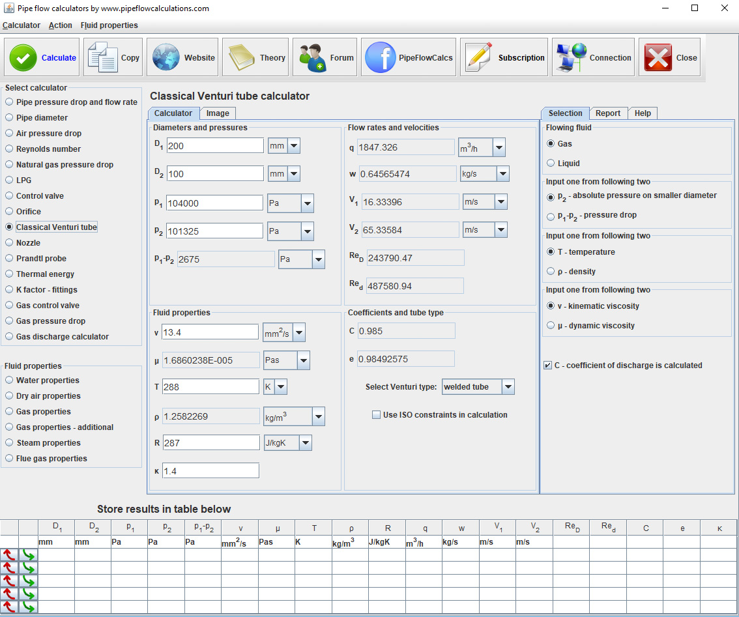The height and width of the screenshot is (617, 739).
Task: Click the green Calculate checkmark icon
Action: click(23, 58)
